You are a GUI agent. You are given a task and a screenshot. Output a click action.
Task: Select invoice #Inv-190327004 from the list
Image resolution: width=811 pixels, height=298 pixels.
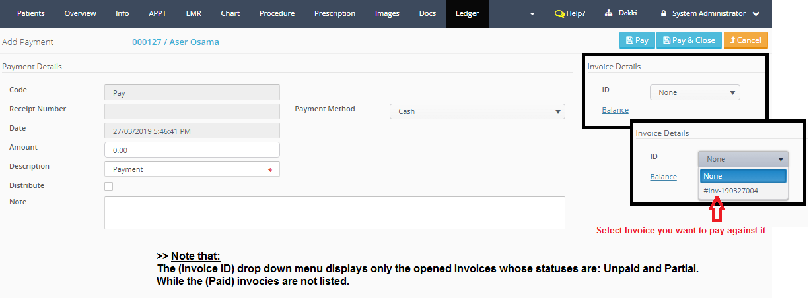[730, 191]
